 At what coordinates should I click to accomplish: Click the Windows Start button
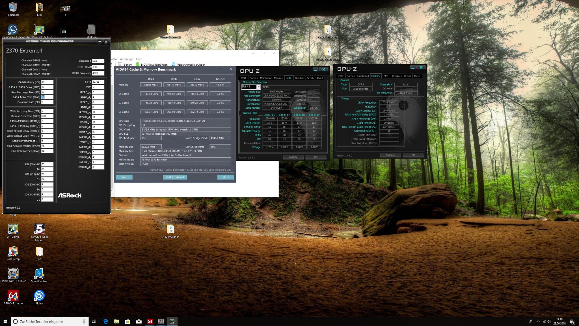pyautogui.click(x=5, y=321)
